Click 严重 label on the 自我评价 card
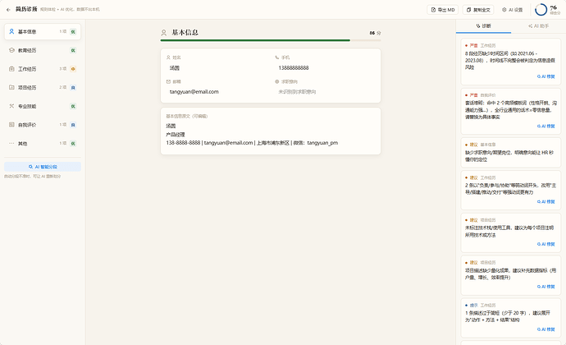Screen dimensions: 566x345 tap(473, 95)
